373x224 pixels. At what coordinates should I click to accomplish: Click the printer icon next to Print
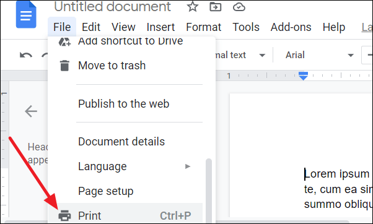pos(64,216)
